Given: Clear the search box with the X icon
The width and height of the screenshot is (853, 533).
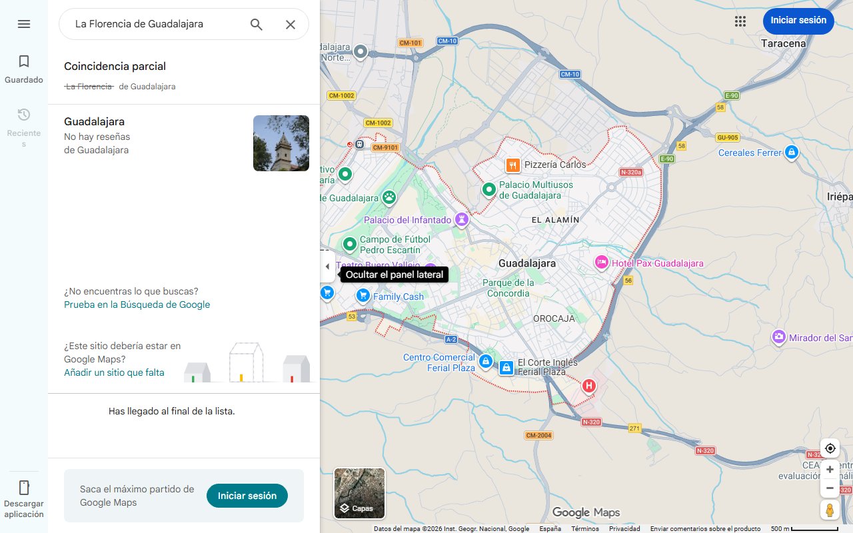Looking at the screenshot, I should pyautogui.click(x=291, y=24).
